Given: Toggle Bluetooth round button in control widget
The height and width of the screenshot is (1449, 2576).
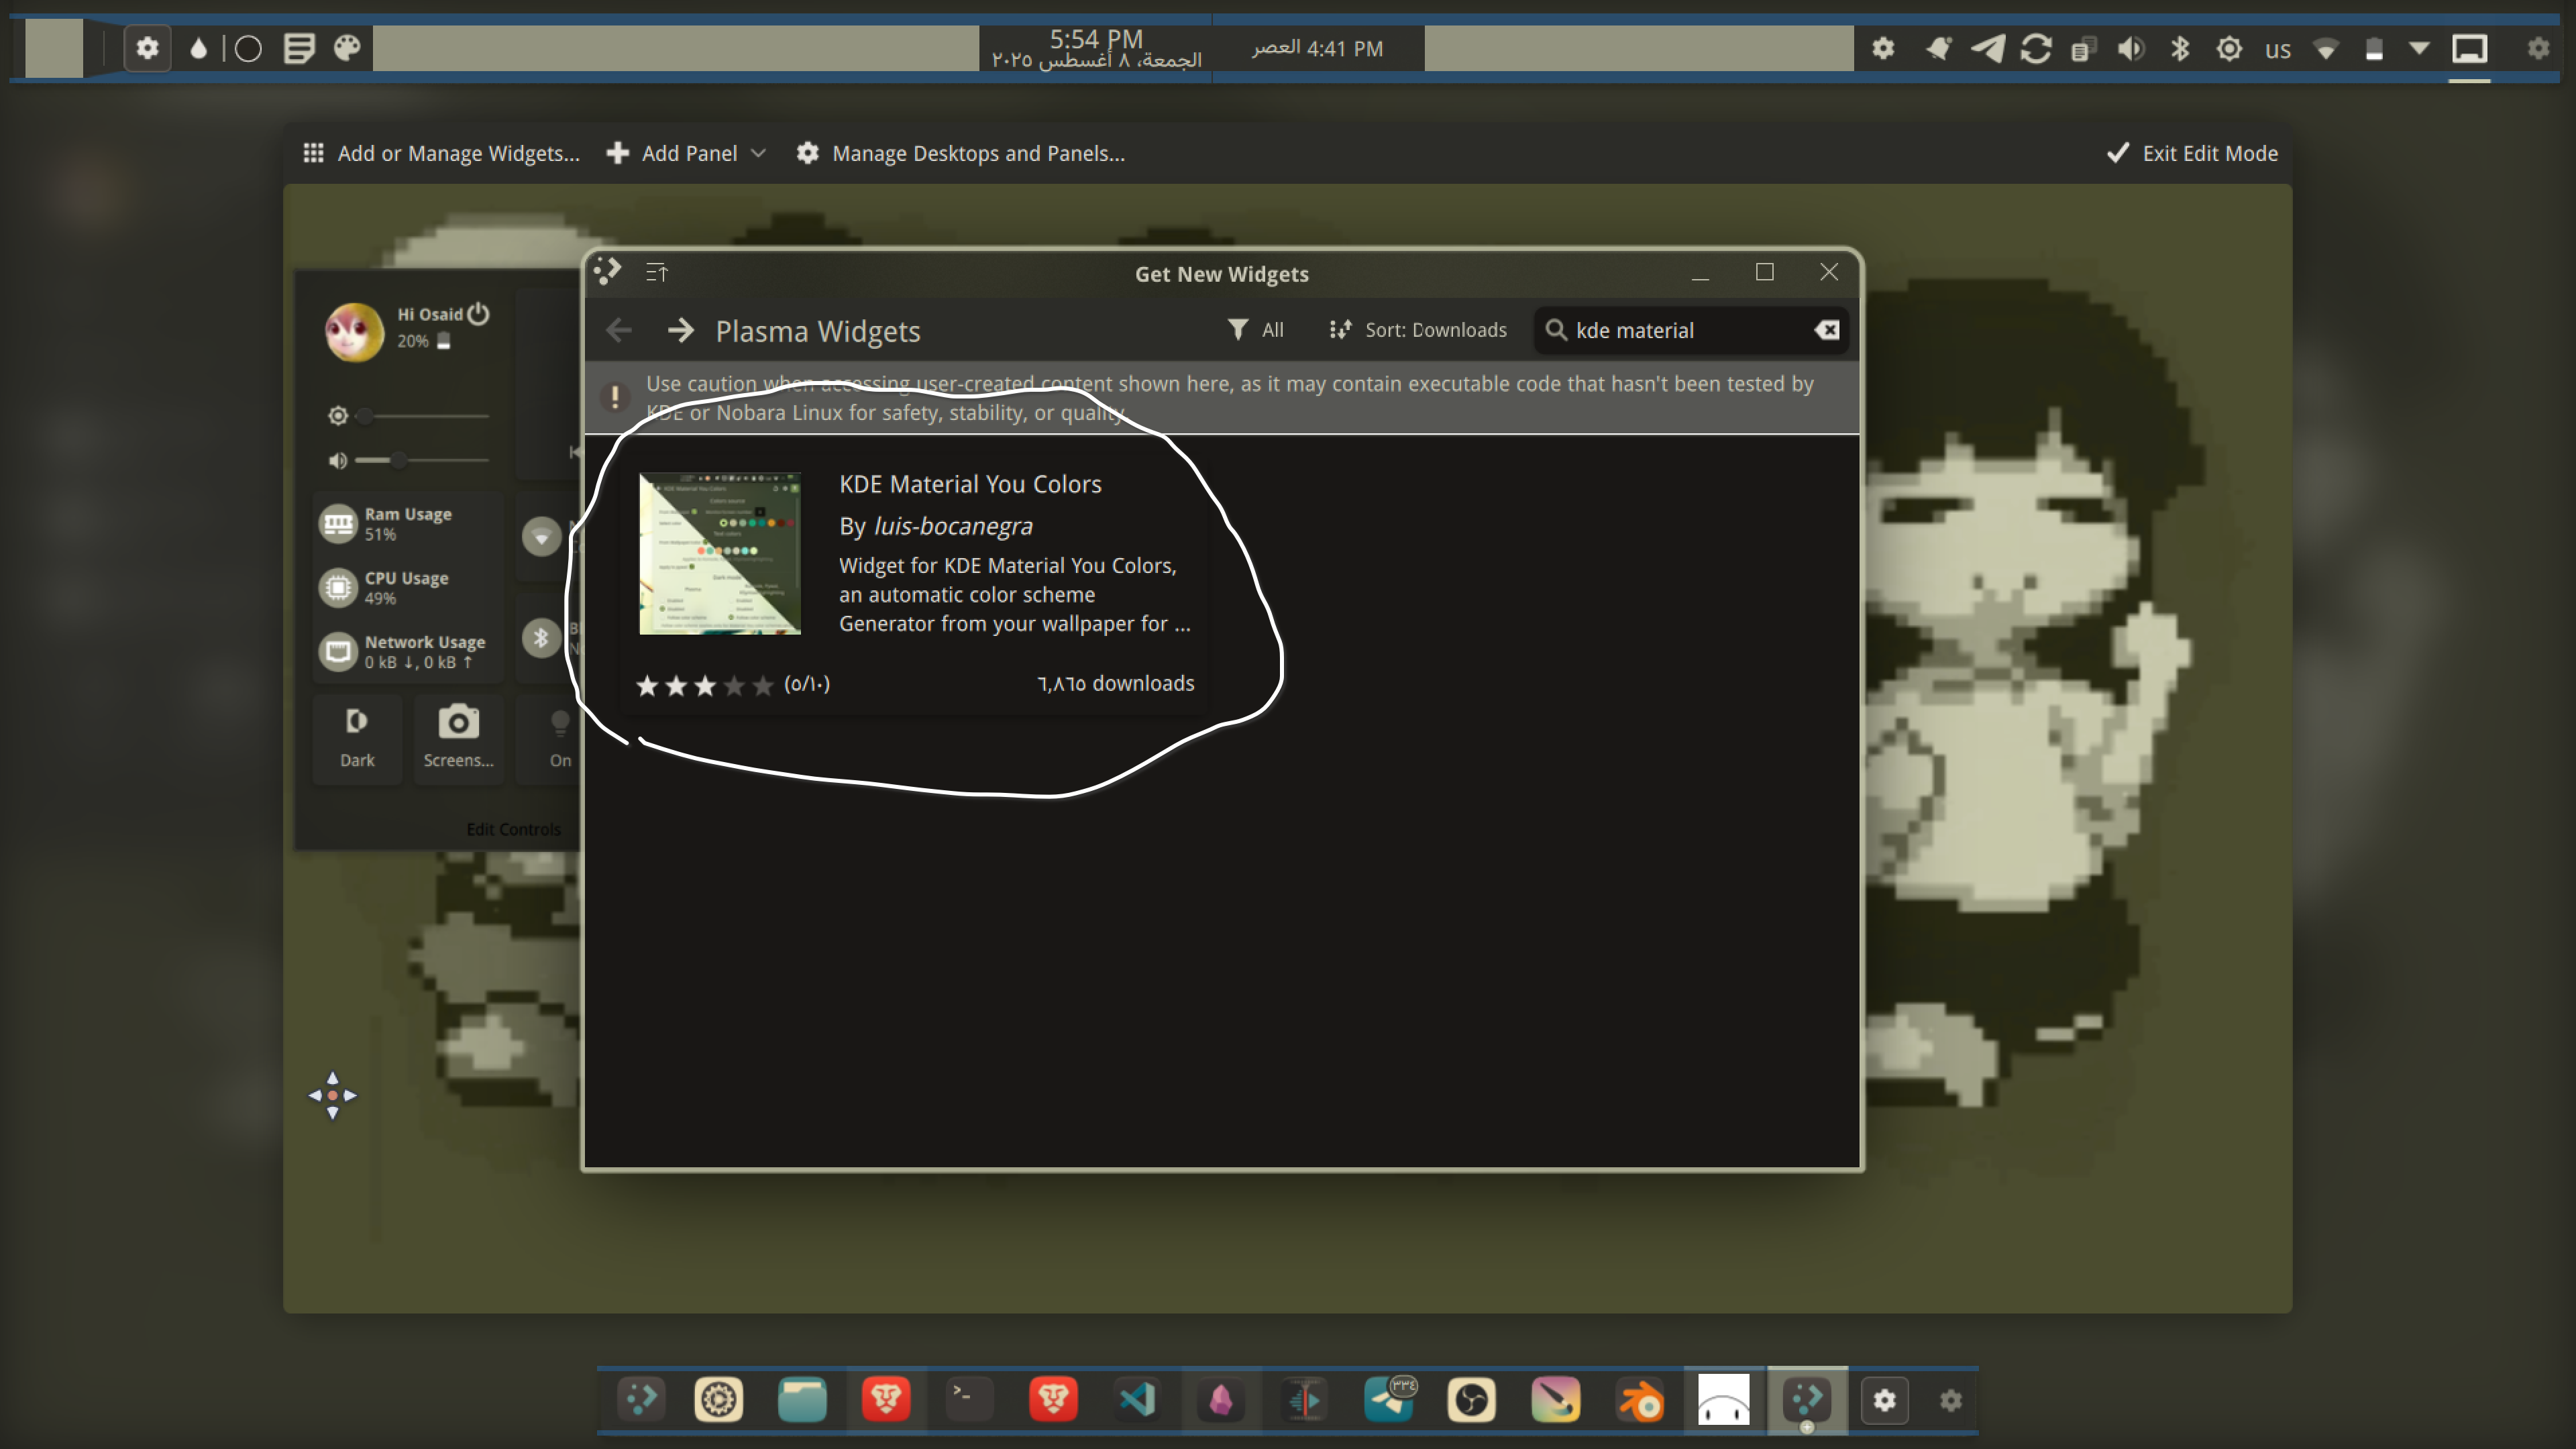Looking at the screenshot, I should tap(541, 637).
